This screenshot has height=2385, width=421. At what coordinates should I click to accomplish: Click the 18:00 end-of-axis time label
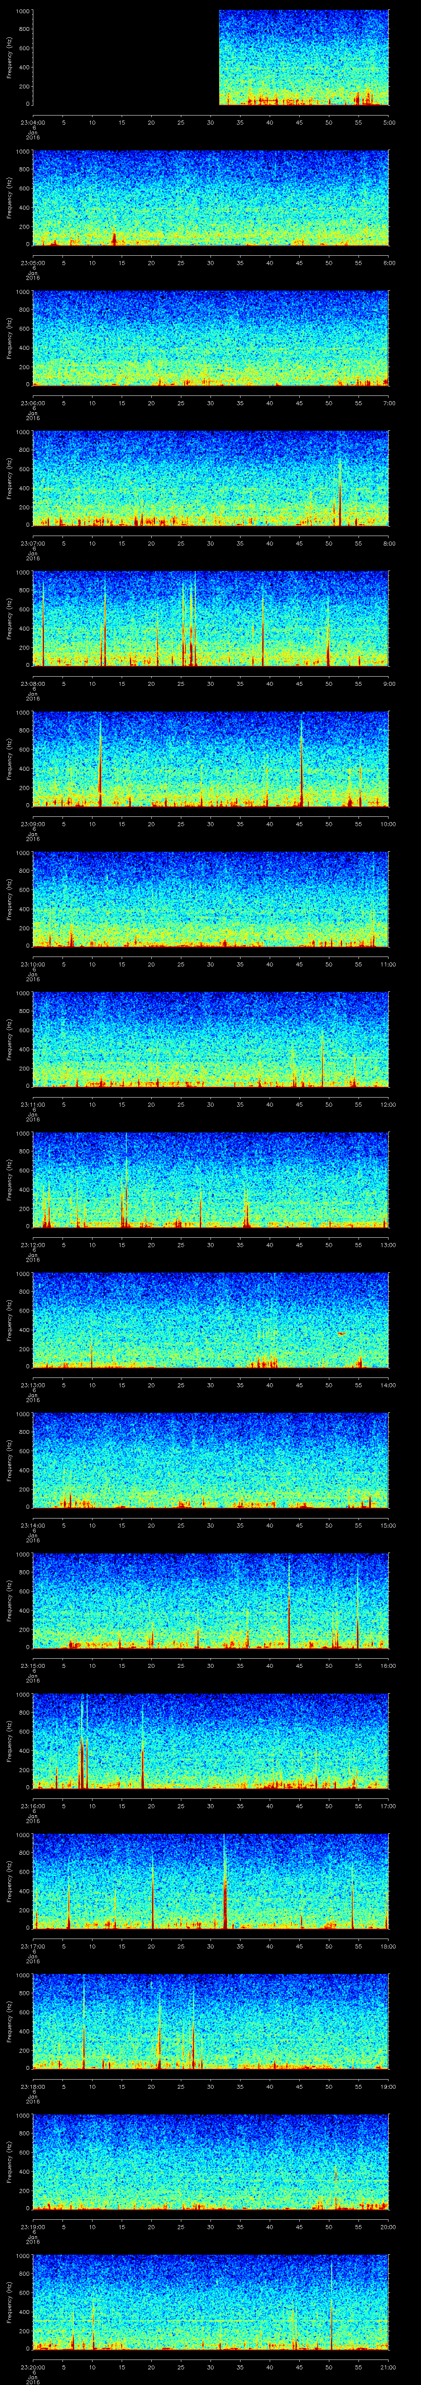pos(389,1946)
